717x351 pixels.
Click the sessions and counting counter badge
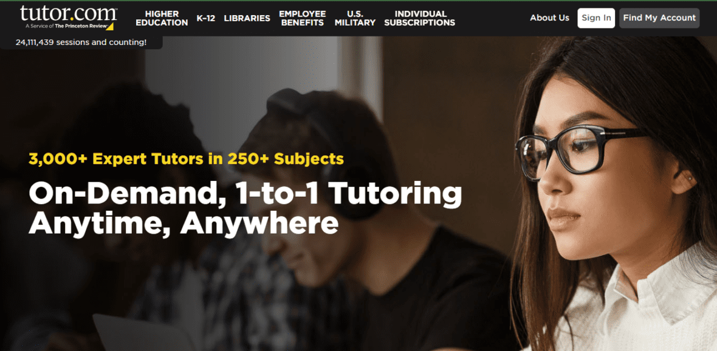click(81, 43)
